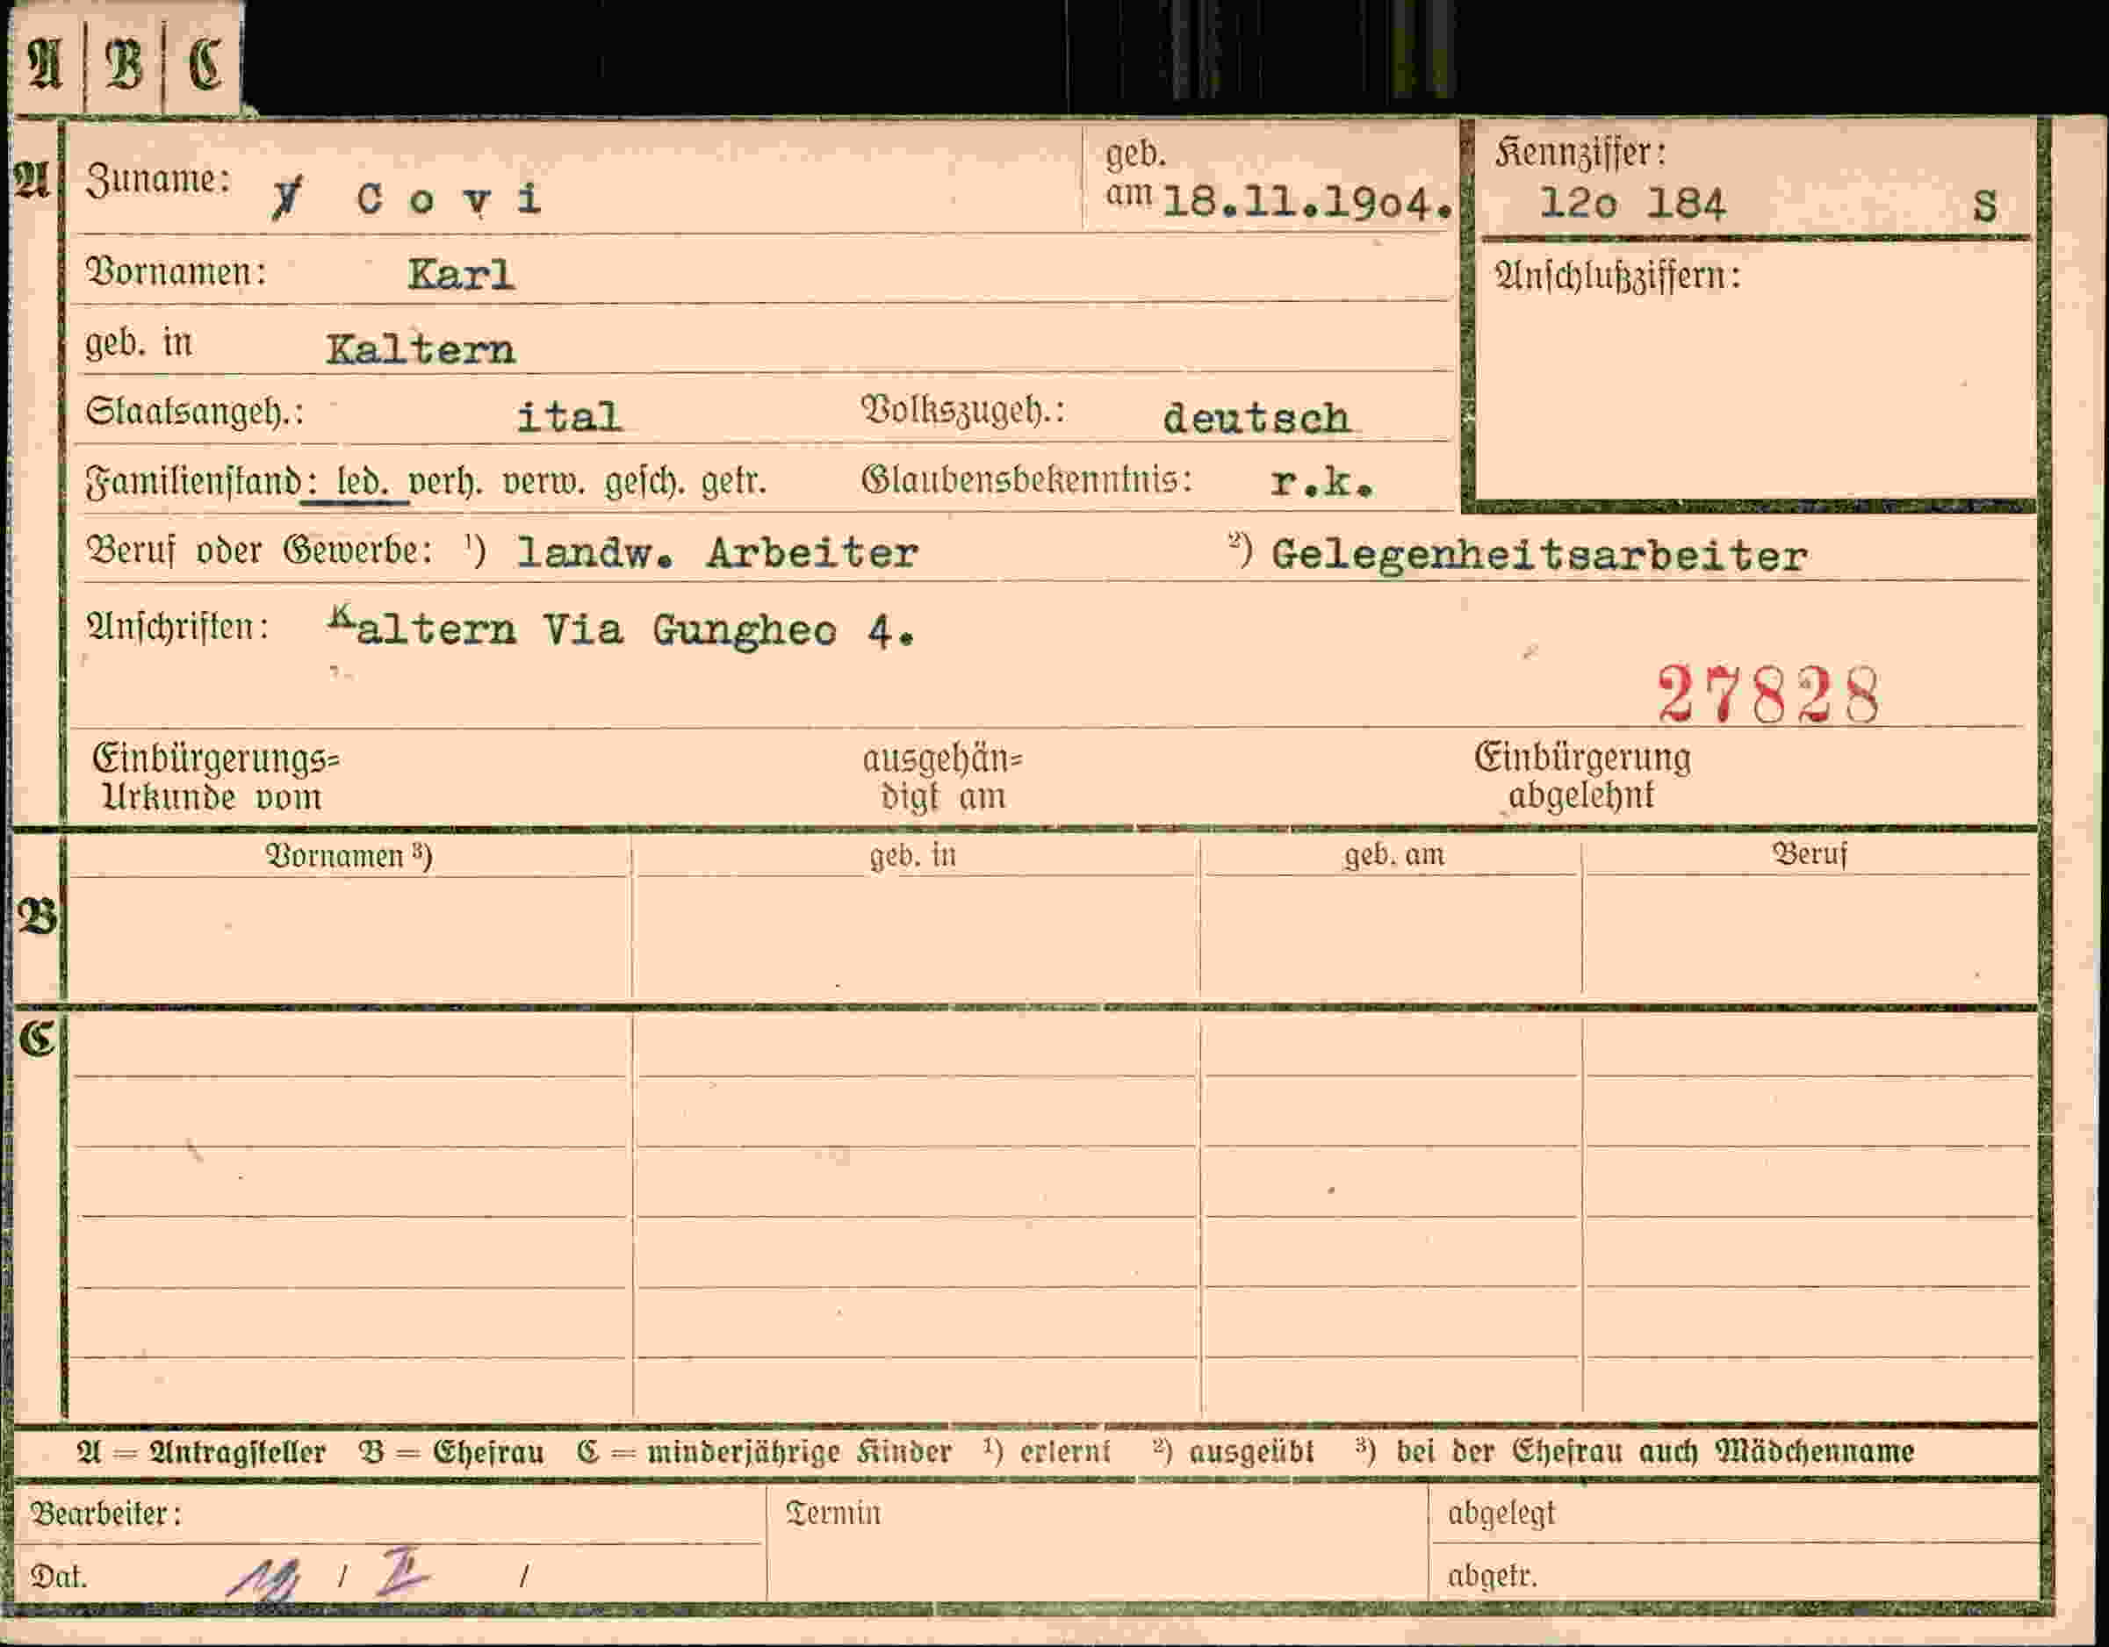Click the surname value "C o v i"
Viewport: 2109px width, 1647px height.
pyautogui.click(x=449, y=199)
